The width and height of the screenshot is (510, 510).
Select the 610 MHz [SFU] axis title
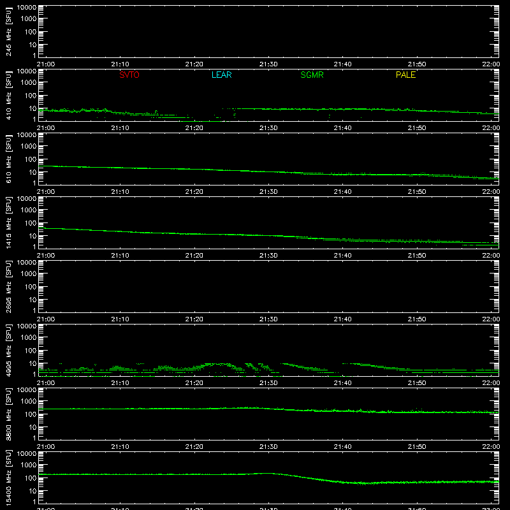(8, 159)
